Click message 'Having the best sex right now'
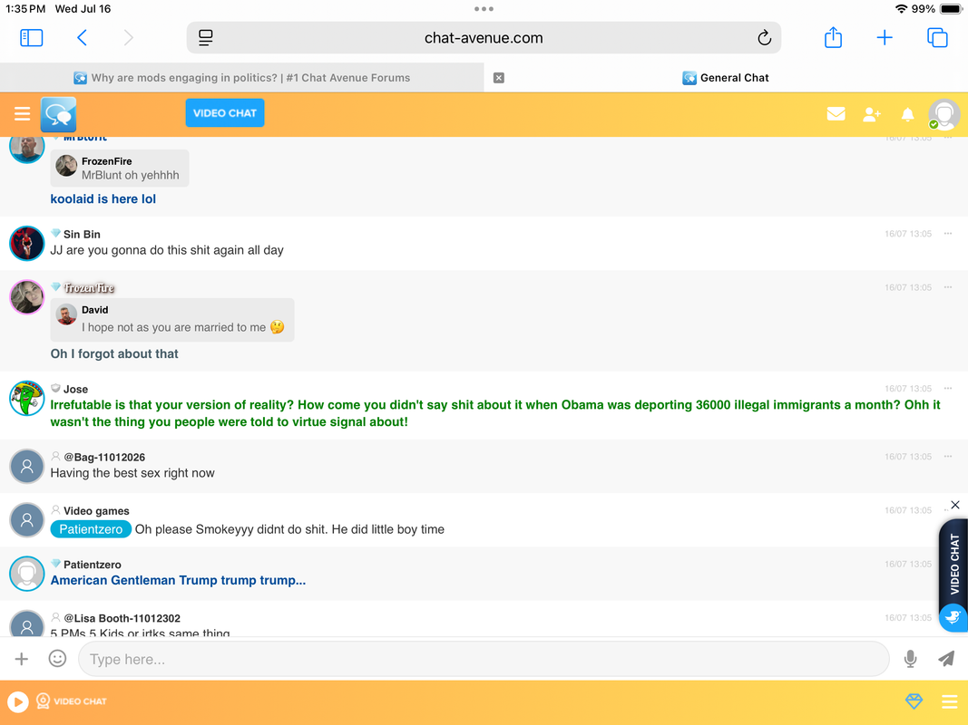This screenshot has width=968, height=725. tap(132, 473)
